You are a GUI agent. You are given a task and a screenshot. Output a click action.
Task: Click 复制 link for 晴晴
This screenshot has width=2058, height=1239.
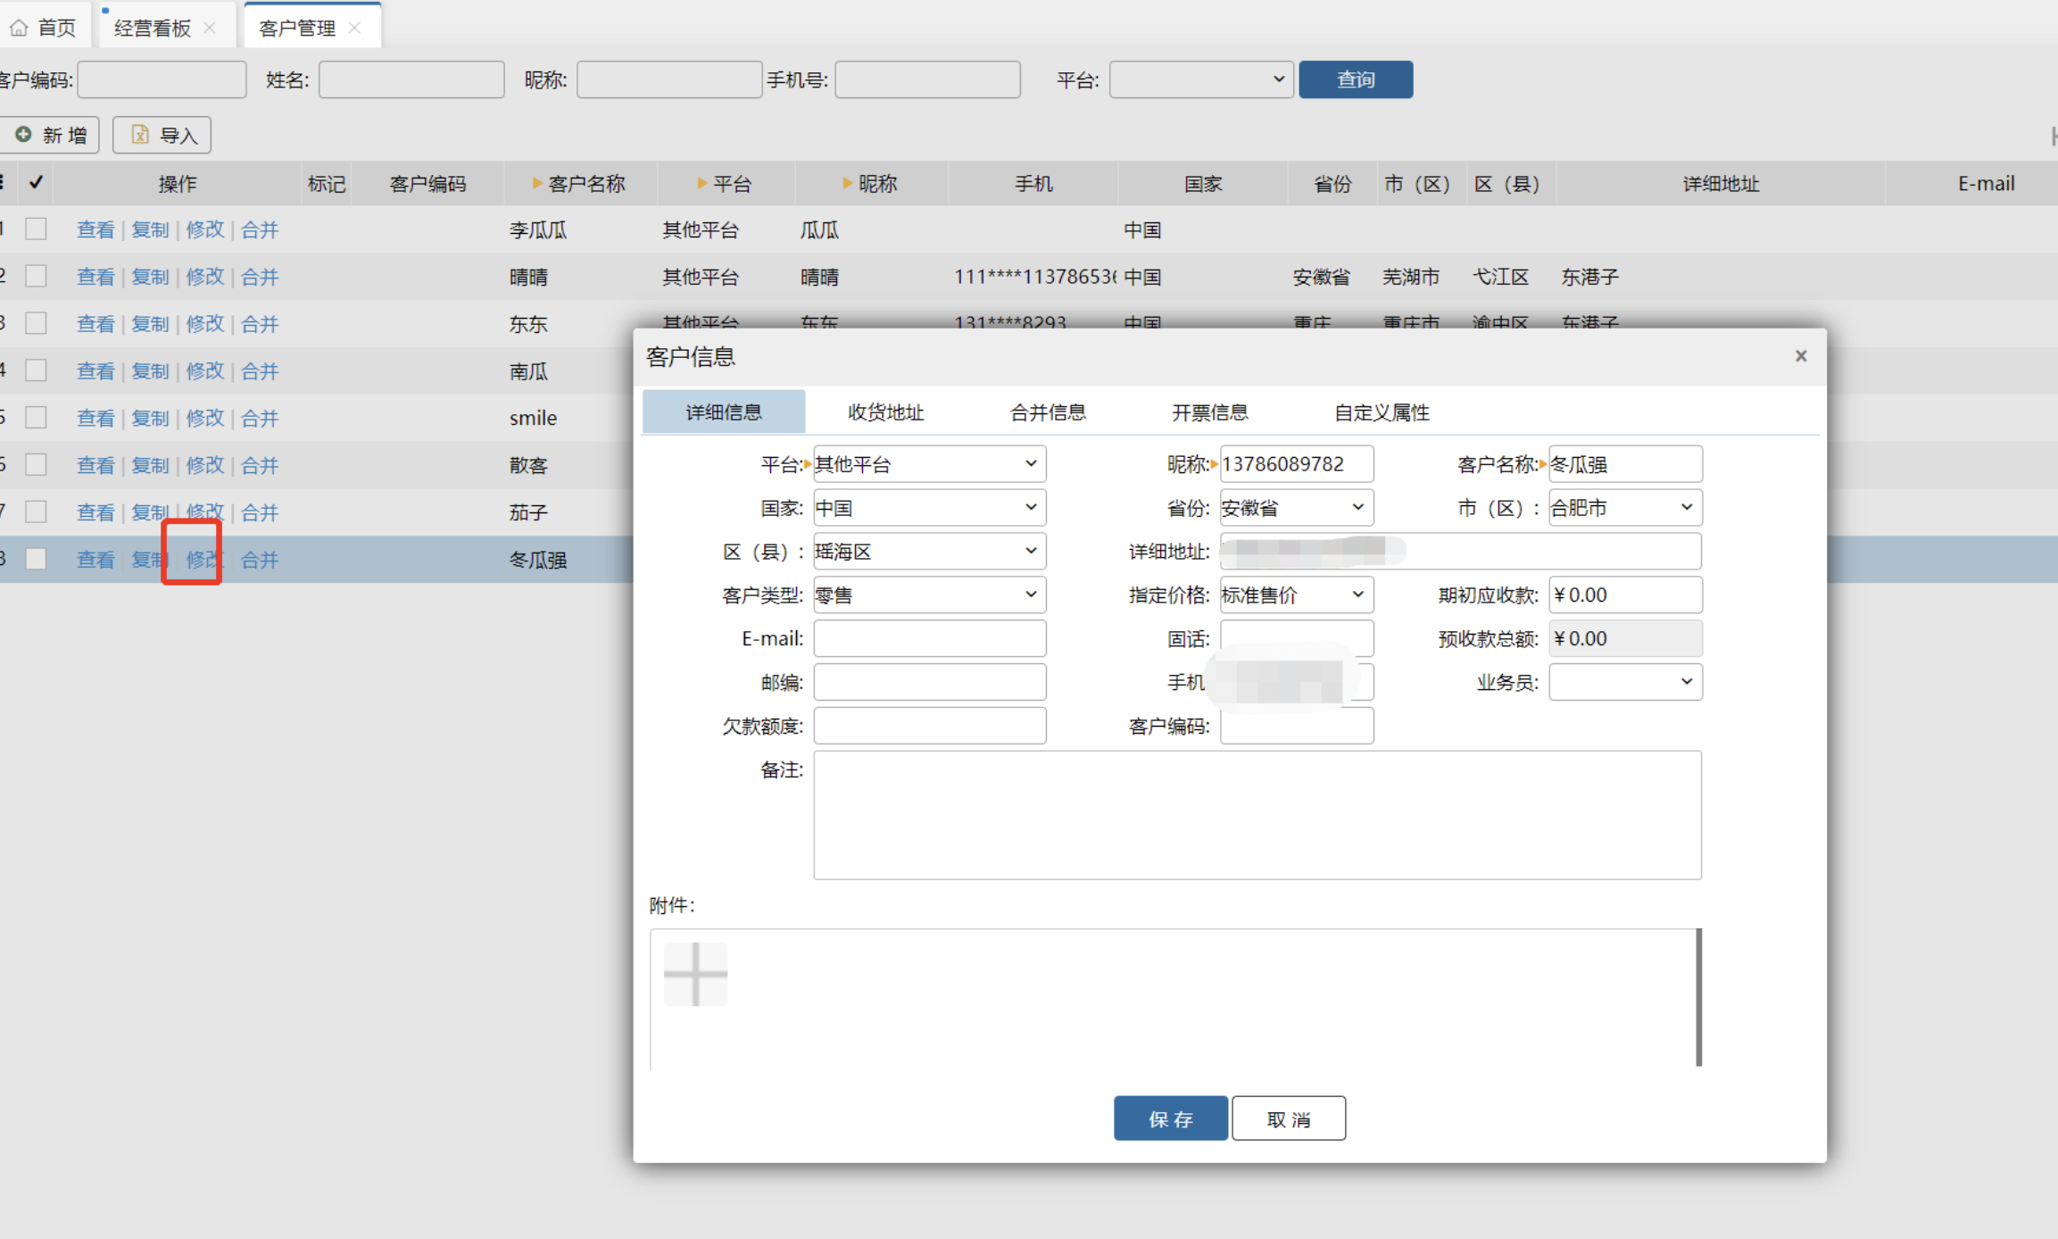(150, 277)
